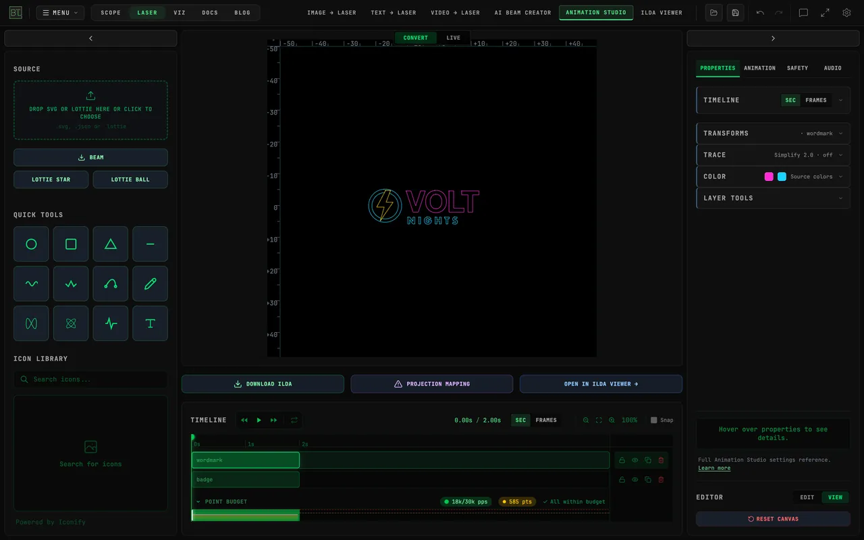Hide the wordmark layer with its eye icon
The height and width of the screenshot is (540, 864).
[635, 460]
